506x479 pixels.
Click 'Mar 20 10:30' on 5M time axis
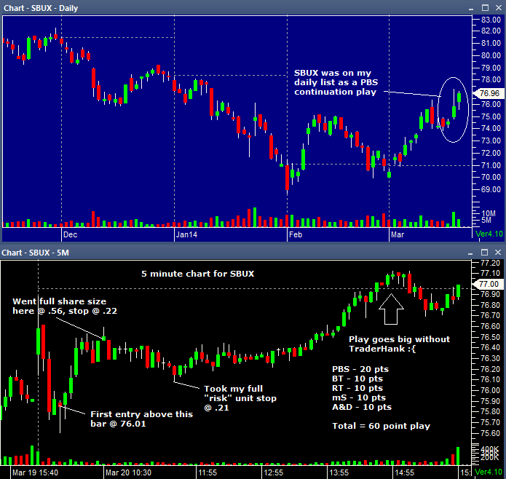tap(128, 472)
